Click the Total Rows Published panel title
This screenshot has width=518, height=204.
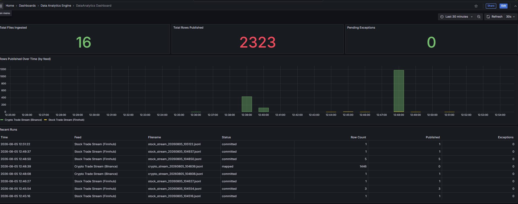pos(188,27)
